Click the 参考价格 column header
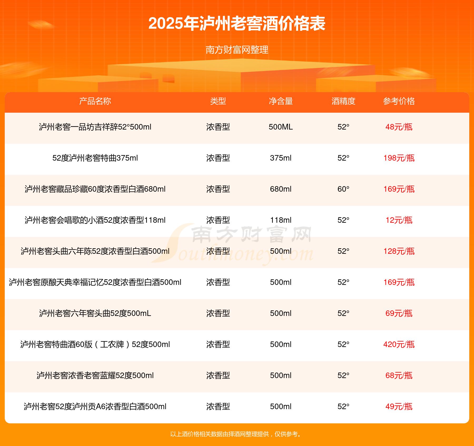 tap(399, 101)
